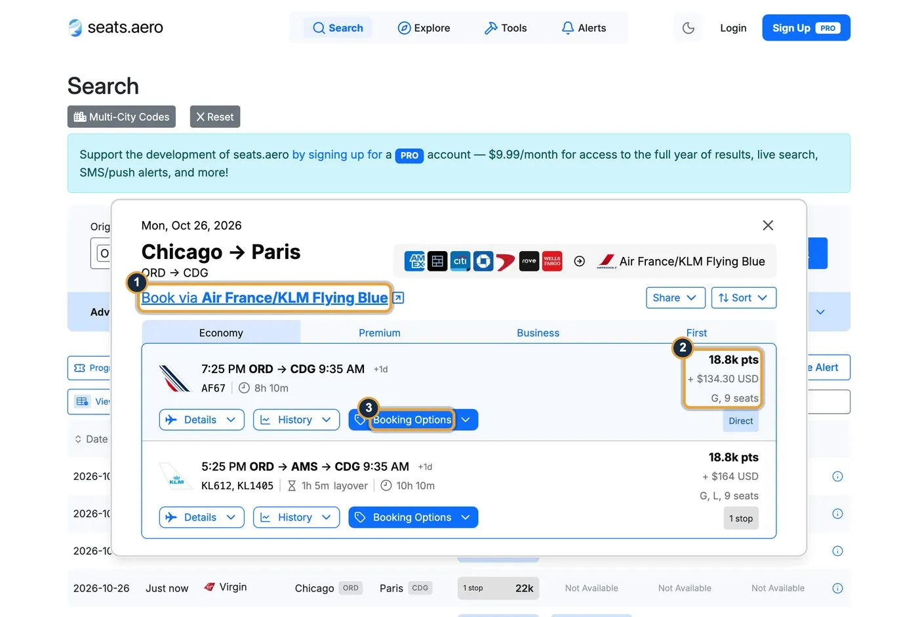Click the info icon in the Virgin row
The image size is (918, 617).
[x=837, y=588]
